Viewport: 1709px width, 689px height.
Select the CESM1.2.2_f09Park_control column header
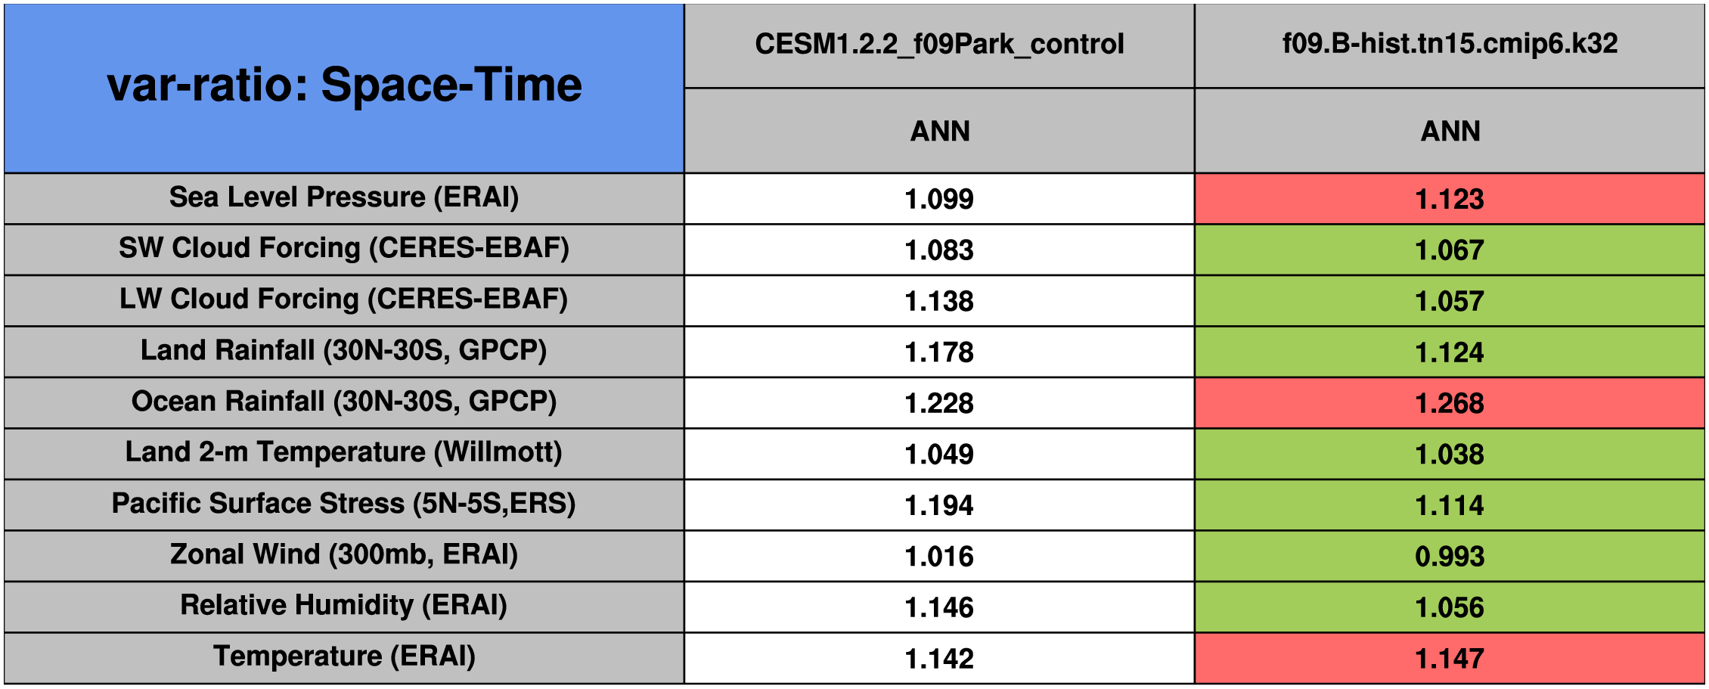click(x=939, y=44)
